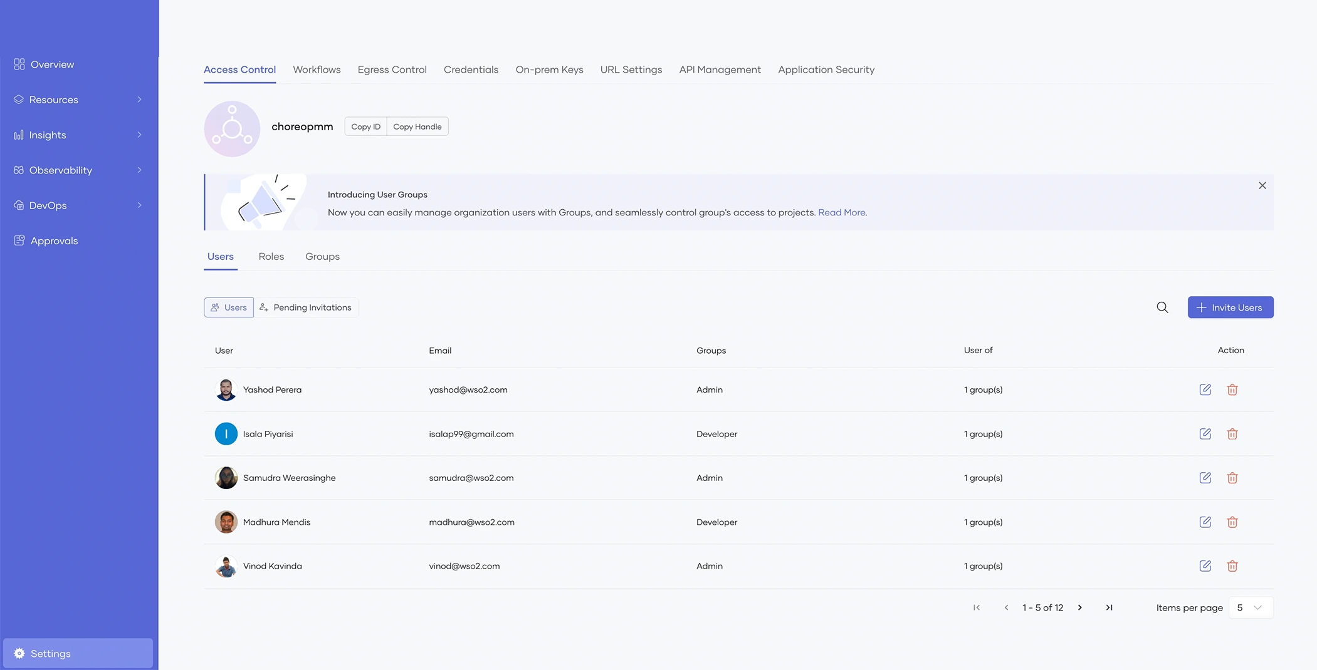Click the delete icon for Isala Piyarisi

[1232, 433]
